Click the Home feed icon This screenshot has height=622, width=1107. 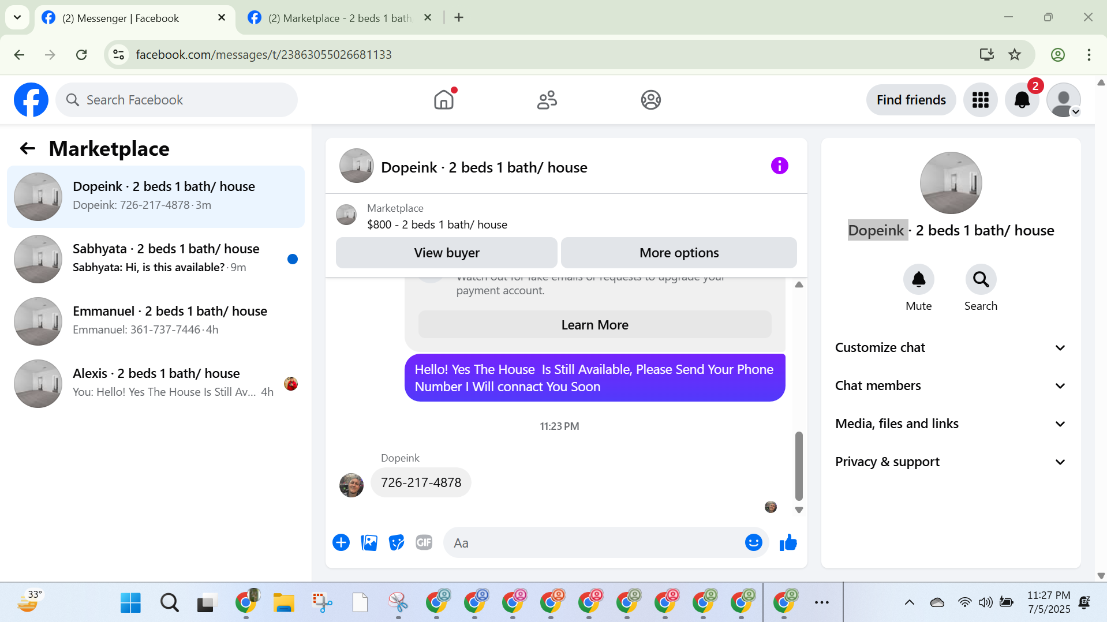pos(444,100)
